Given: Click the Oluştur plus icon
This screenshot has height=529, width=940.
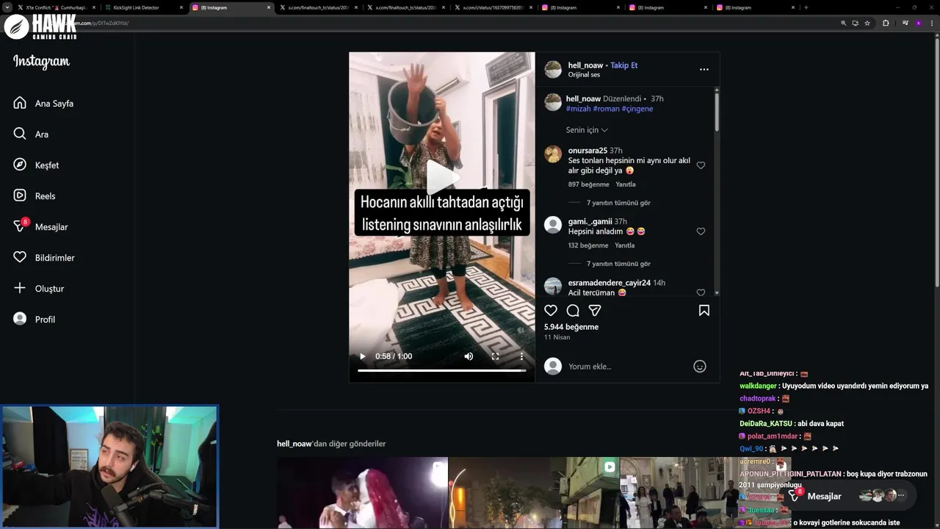Looking at the screenshot, I should pos(20,288).
